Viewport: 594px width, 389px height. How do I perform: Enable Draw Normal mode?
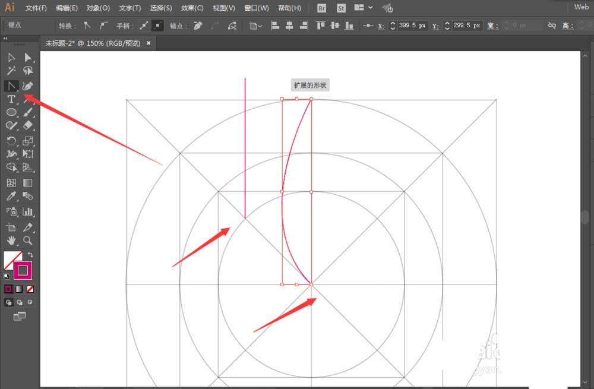click(8, 302)
